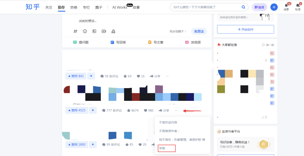This screenshot has width=304, height=156.
Task: Expand the 同步到圈子 dropdown
Action: click(x=178, y=31)
